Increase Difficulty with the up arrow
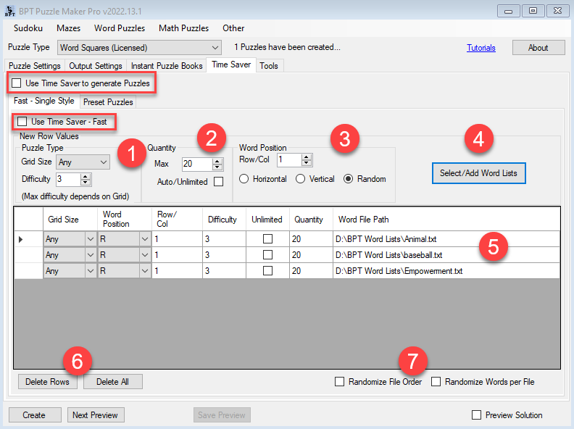 click(86, 176)
